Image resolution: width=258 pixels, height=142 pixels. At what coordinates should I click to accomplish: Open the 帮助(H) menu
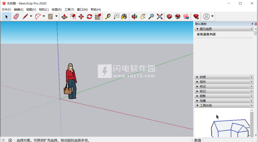(x=96, y=9)
